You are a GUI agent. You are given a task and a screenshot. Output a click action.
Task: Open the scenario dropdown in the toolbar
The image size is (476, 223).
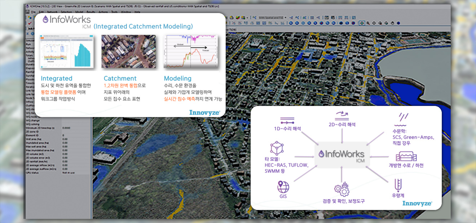point(272,17)
